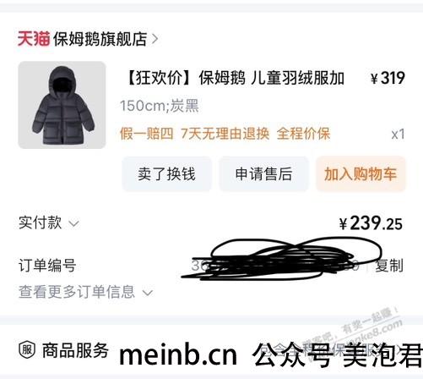This screenshot has width=423, height=379.
Task: Select the 150cm;炭黑 specification text
Action: pyautogui.click(x=160, y=106)
